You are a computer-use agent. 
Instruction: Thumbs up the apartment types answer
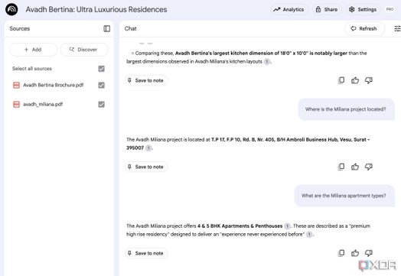point(355,253)
